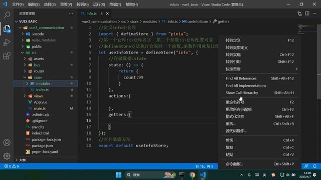Open the 运行(R) menu
This screenshot has height=180, width=321.
point(99,4)
